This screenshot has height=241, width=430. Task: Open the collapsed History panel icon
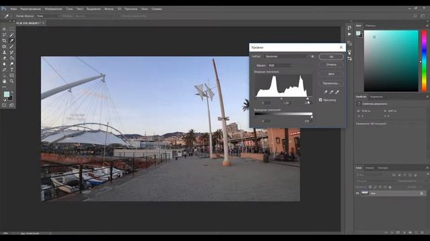pyautogui.click(x=349, y=27)
